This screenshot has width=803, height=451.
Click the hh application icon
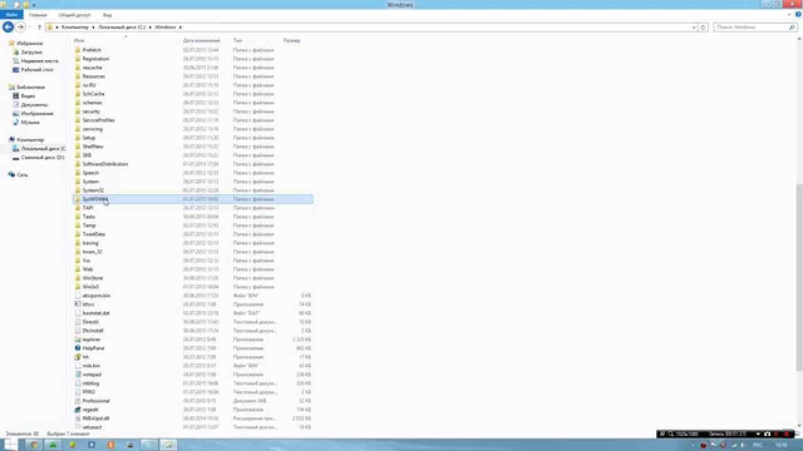78,357
